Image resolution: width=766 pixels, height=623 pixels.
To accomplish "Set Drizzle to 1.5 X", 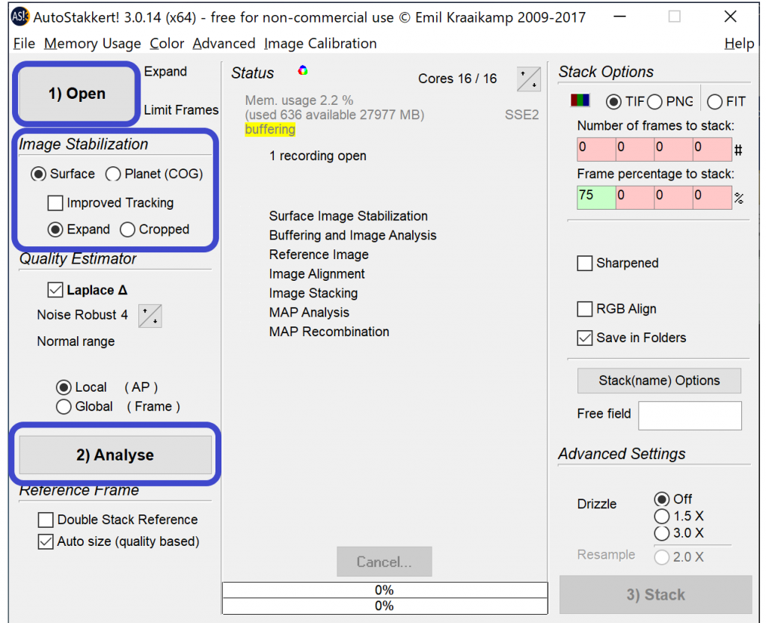I will click(678, 517).
